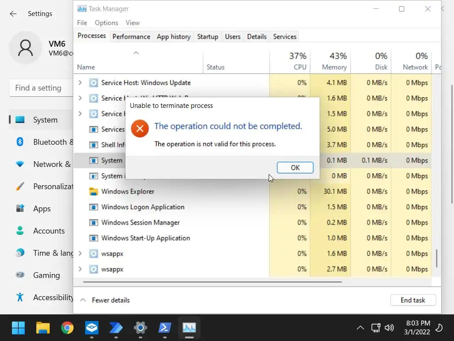This screenshot has width=454, height=341.
Task: Sort processes by CPU column
Action: pyautogui.click(x=290, y=61)
